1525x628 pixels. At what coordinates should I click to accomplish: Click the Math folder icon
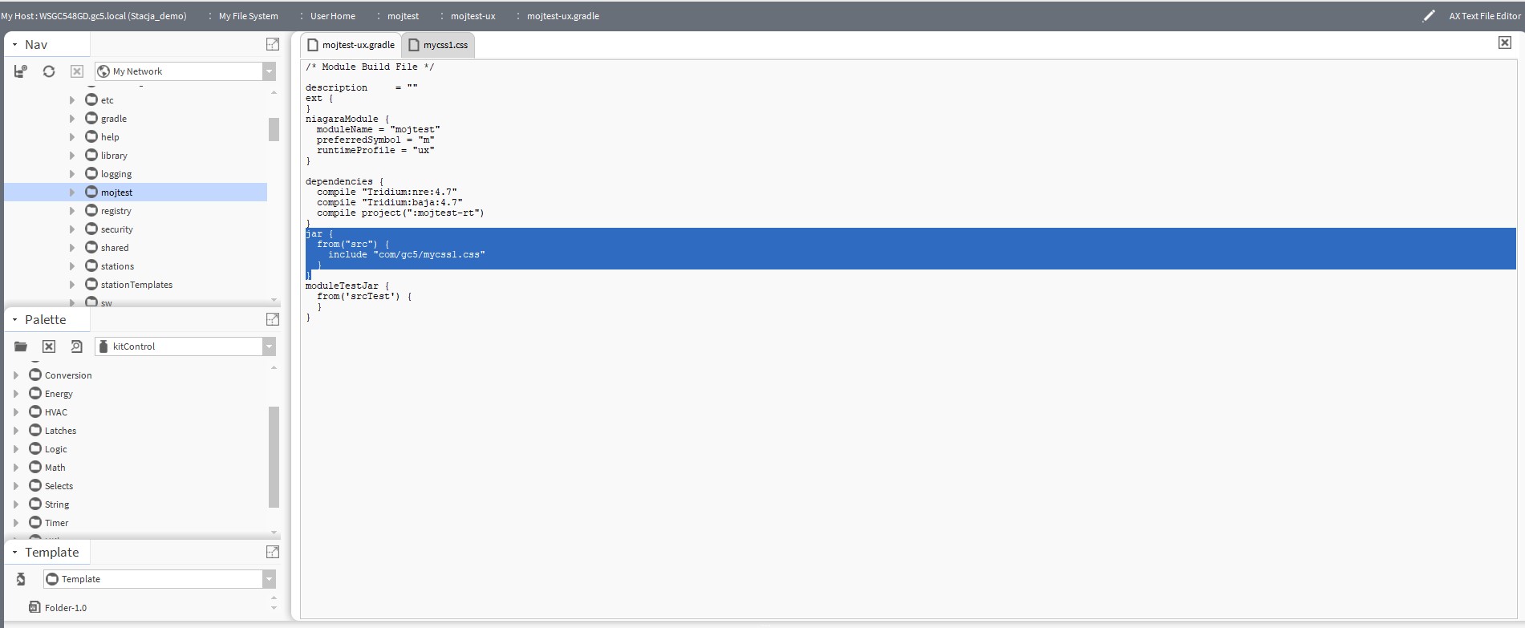coord(35,467)
